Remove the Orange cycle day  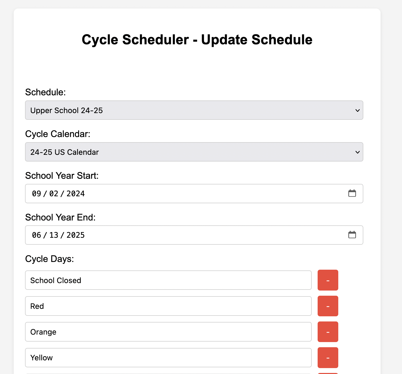[x=328, y=332]
